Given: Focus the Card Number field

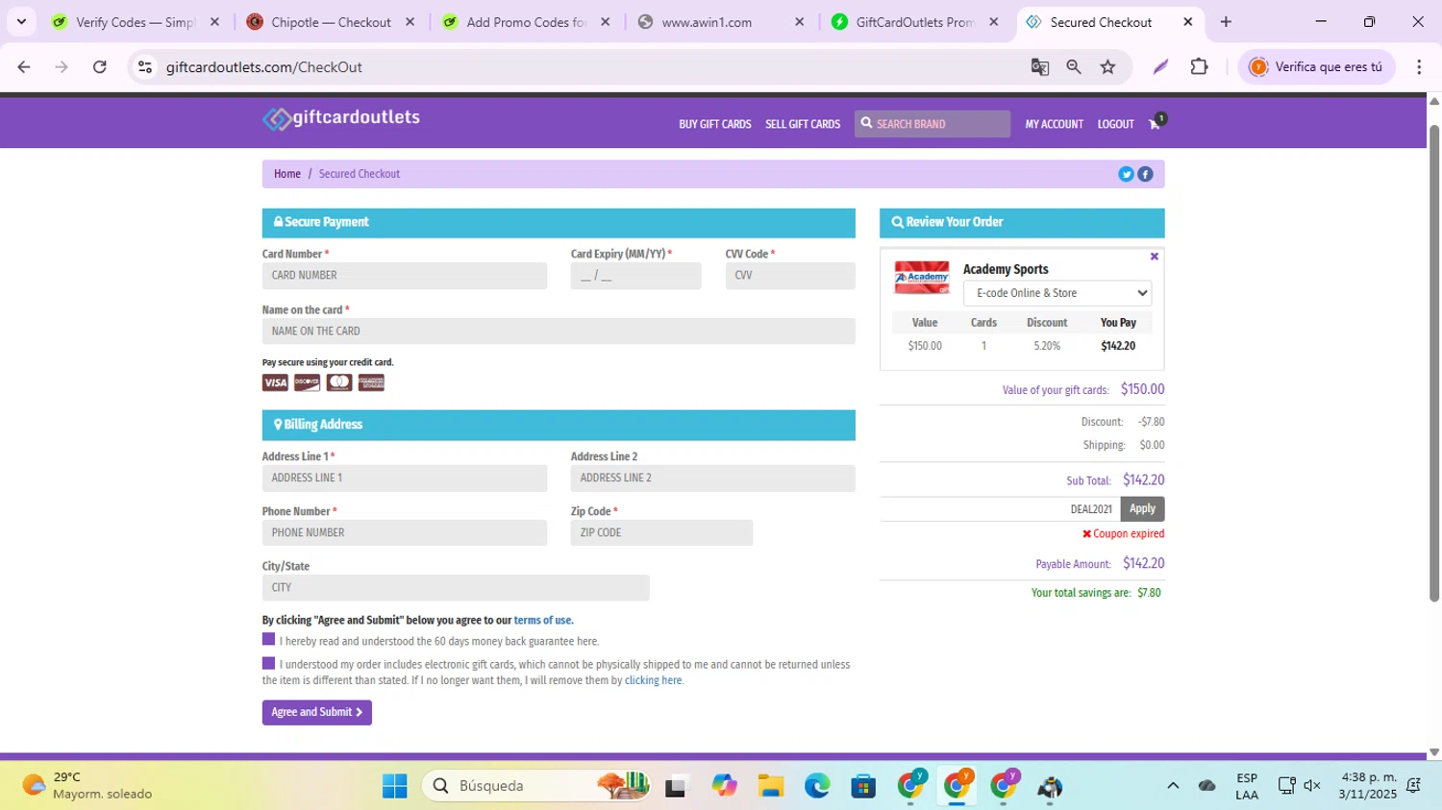Looking at the screenshot, I should tap(405, 276).
